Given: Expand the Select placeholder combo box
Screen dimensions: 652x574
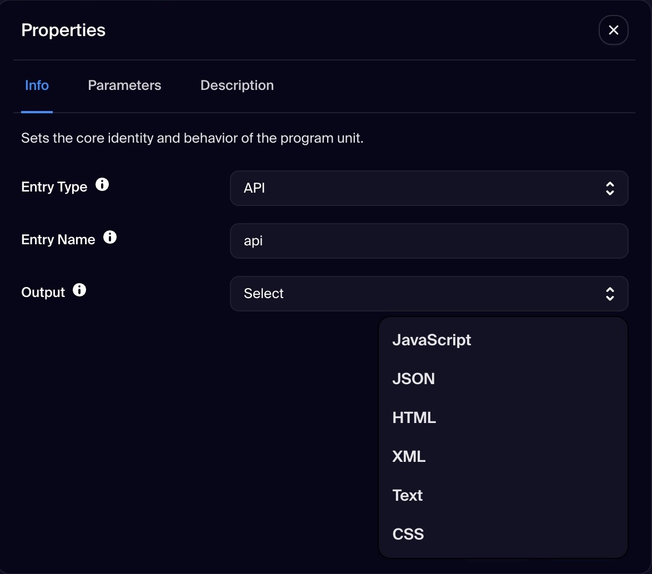Looking at the screenshot, I should [429, 294].
